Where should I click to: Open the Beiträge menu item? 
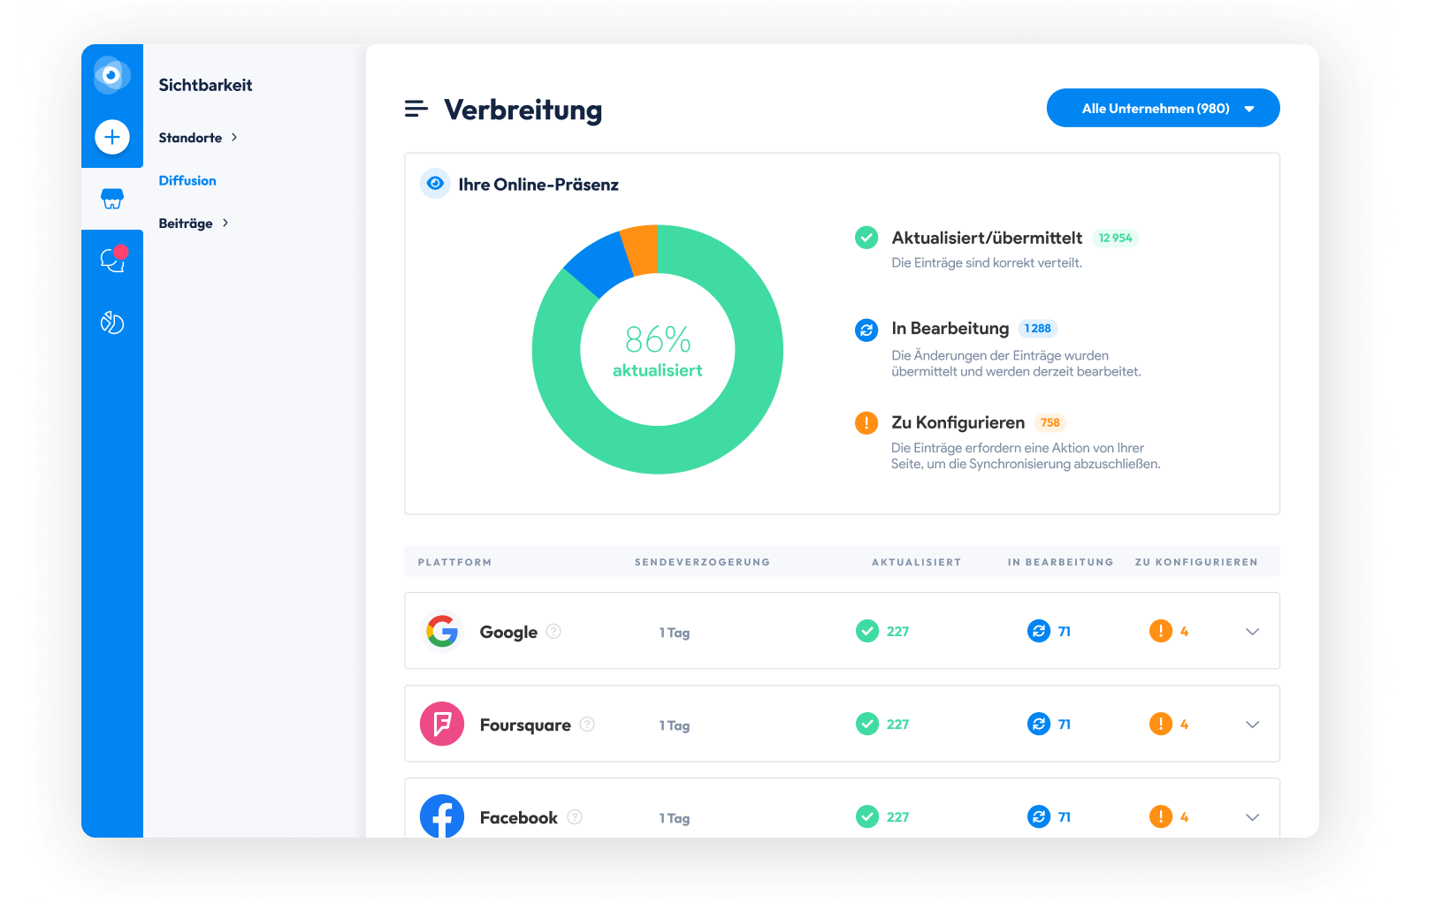186,223
